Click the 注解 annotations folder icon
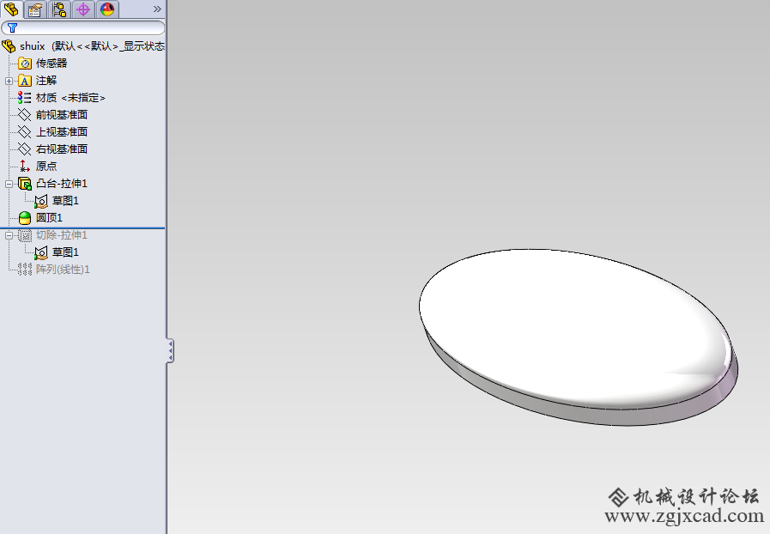Image resolution: width=770 pixels, height=534 pixels. (25, 81)
